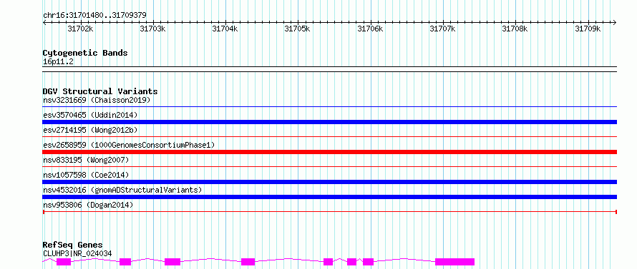This screenshot has width=637, height=269.
Task: Select the Cytogenetic Bands track title
Action: point(85,53)
